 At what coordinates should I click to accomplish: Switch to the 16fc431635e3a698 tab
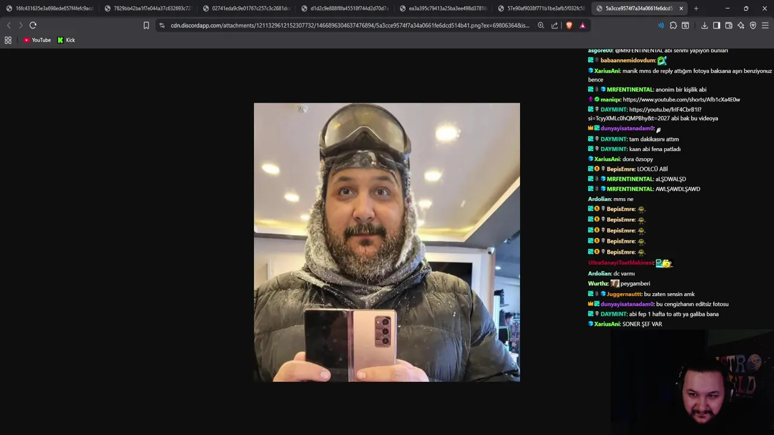tap(50, 8)
